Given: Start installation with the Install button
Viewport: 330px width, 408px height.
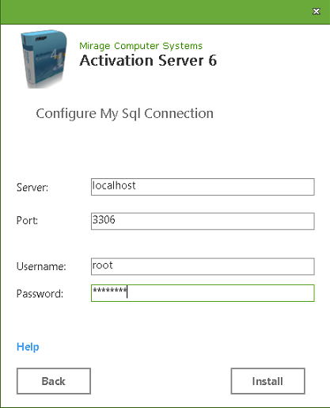Looking at the screenshot, I should pyautogui.click(x=267, y=381).
